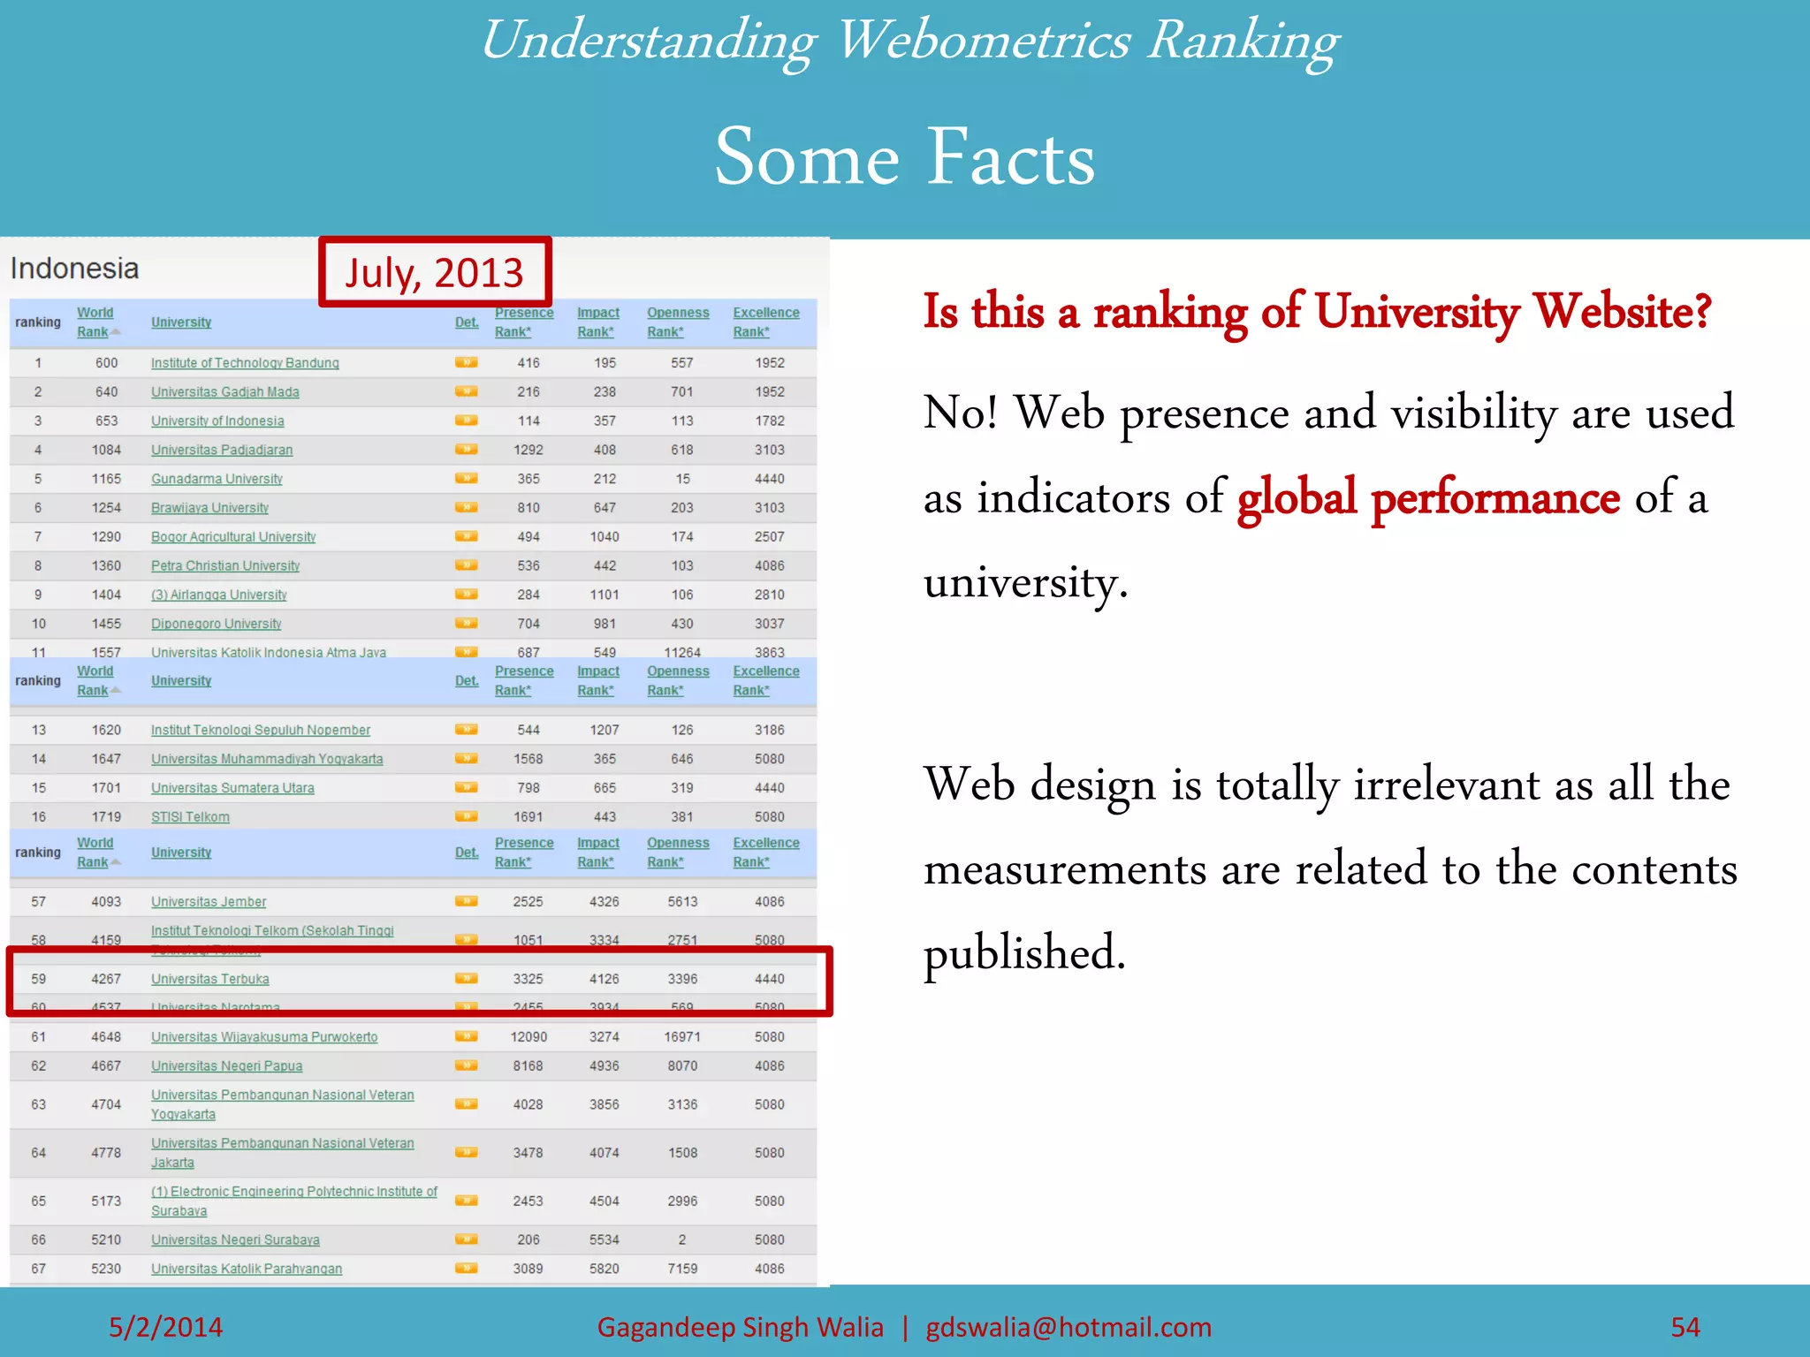Sort by World Rank in second header
Image resolution: width=1810 pixels, height=1357 pixels.
tap(95, 681)
